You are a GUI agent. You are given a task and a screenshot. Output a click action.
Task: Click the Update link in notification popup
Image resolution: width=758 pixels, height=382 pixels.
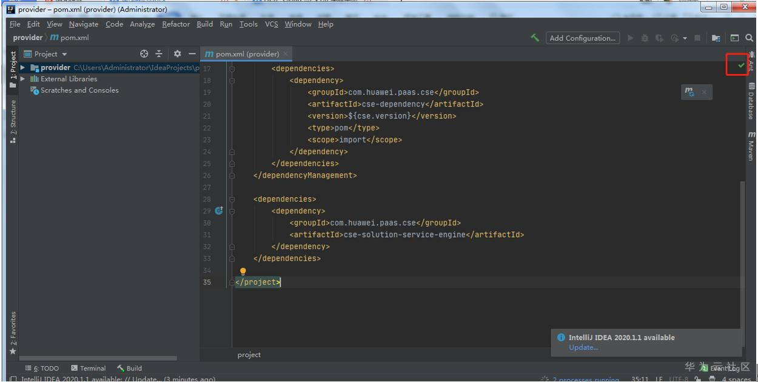point(583,347)
